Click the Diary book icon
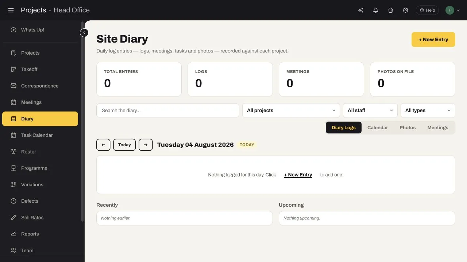The image size is (467, 262). [13, 119]
